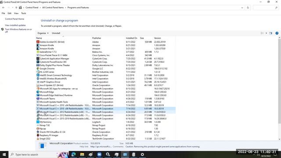Select Microsoft Edge WebView2 Runtime row

pyautogui.click(x=105, y=95)
